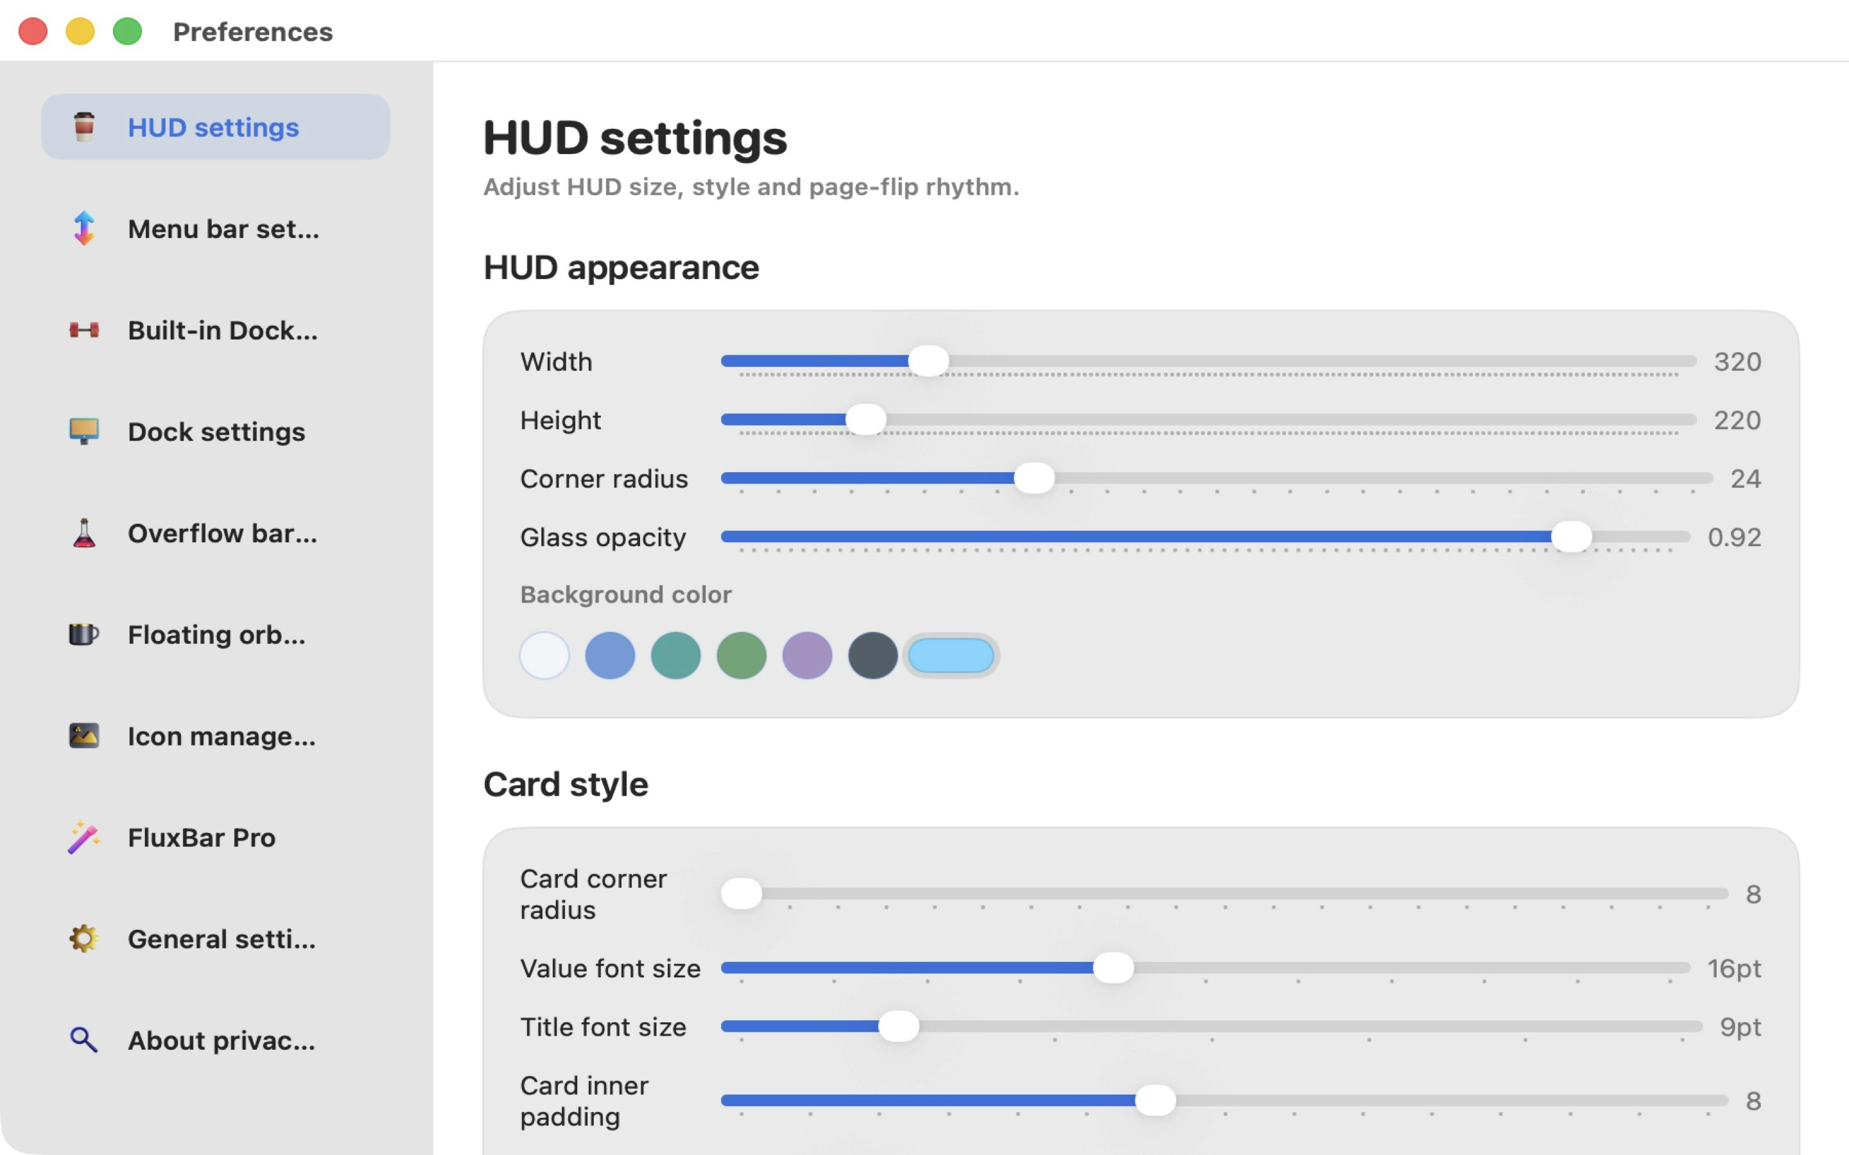
Task: Click the FluxBar Pro magic wand icon
Action: [84, 837]
